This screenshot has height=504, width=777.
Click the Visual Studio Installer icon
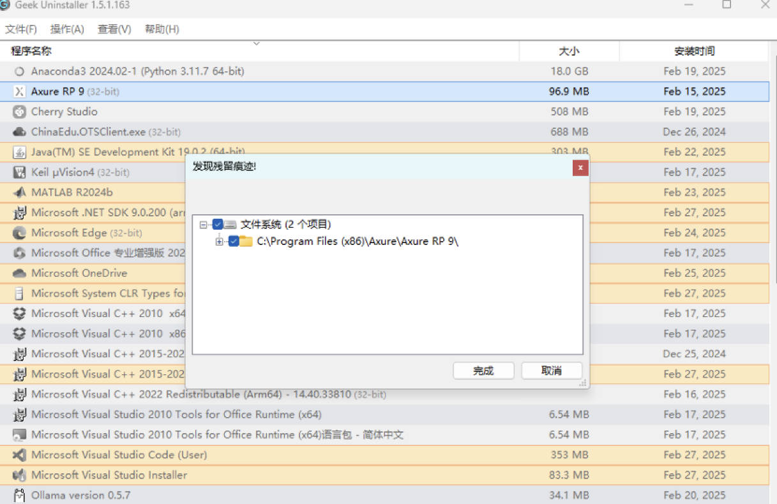(x=19, y=475)
